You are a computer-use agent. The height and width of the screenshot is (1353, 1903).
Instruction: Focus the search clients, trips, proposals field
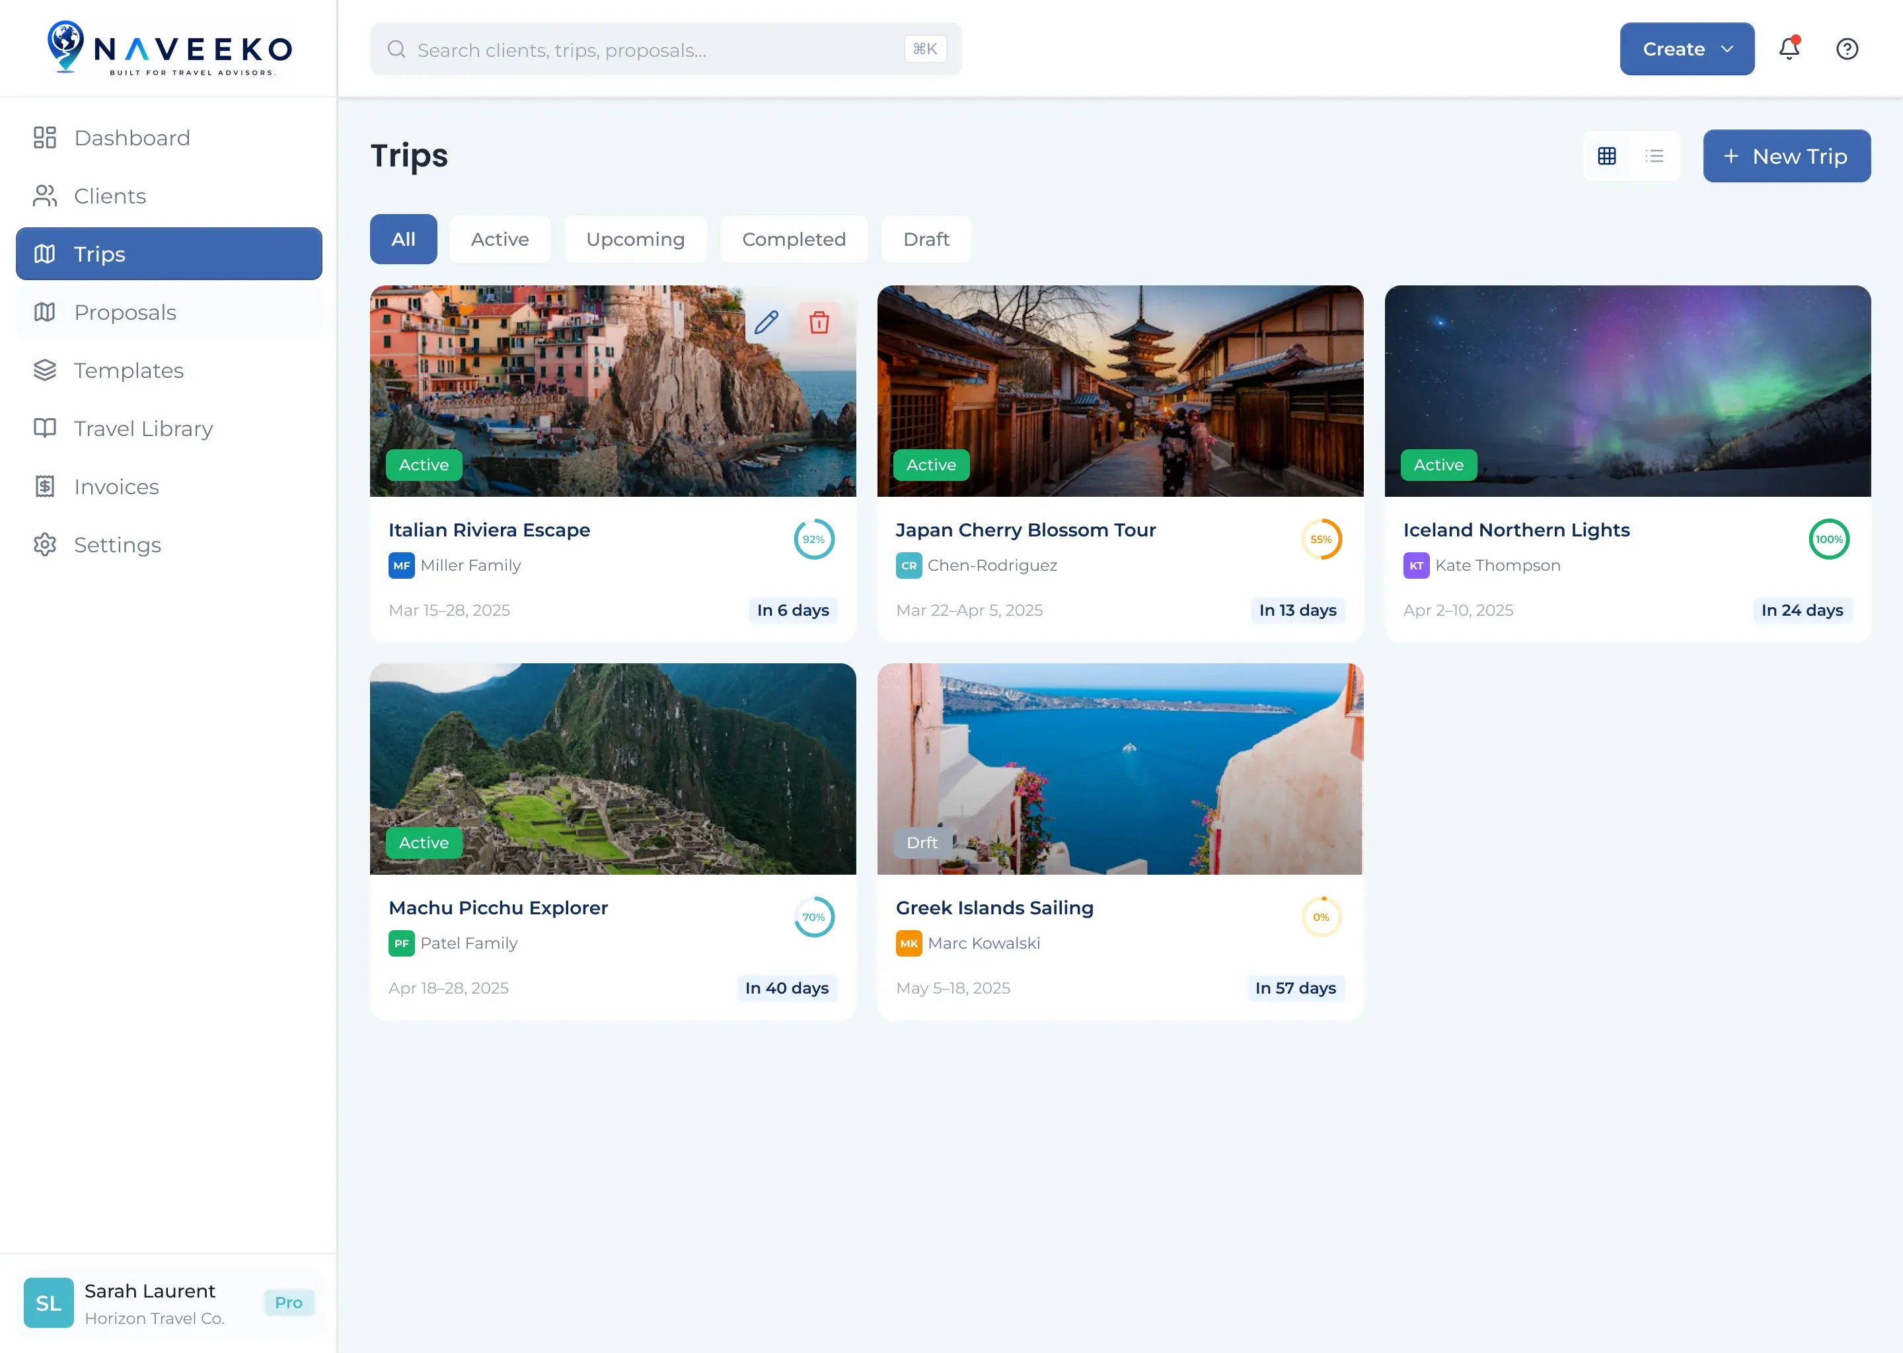coord(665,49)
